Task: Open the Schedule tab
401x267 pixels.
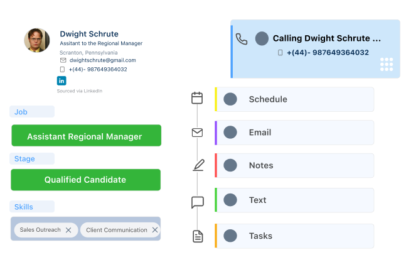Action: (294, 99)
